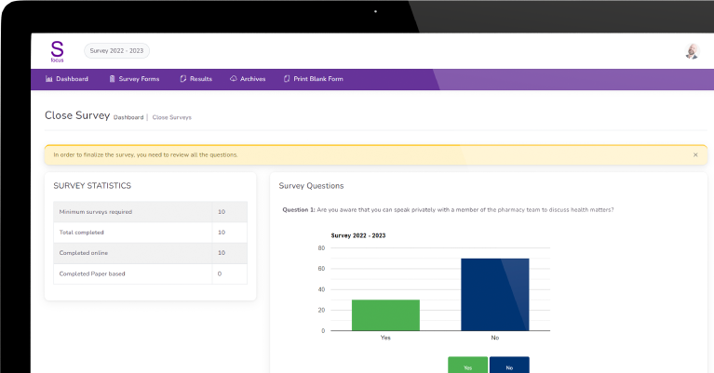Click the chart title Survey 2022 - 2023

tap(358, 235)
